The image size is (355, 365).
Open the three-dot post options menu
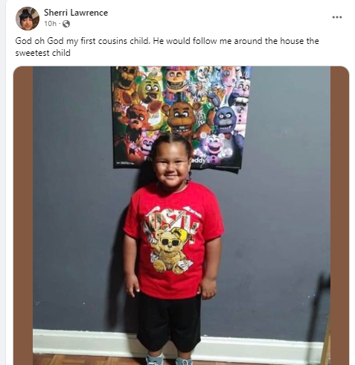[x=337, y=17]
